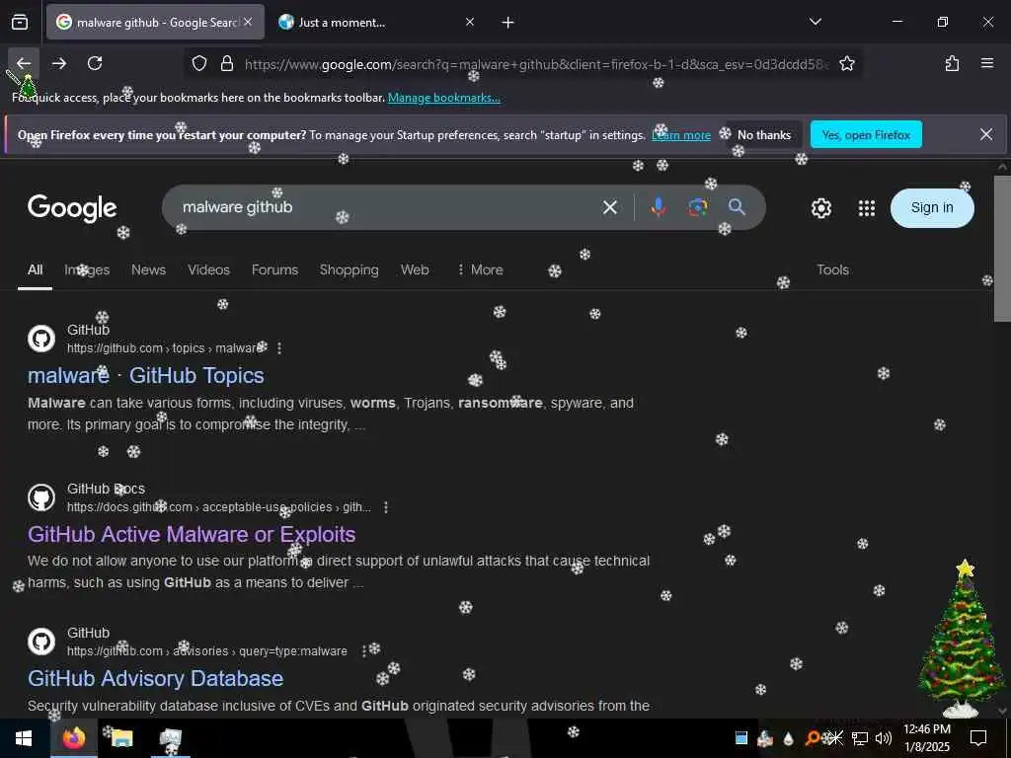Open the 'GitHub Active Malware or Exploits' result
Viewport: 1011px width, 758px height.
coord(192,534)
